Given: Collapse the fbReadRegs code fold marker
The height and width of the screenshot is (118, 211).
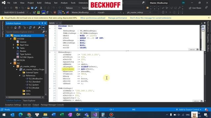Looking at the screenshot, I should pyautogui.click(x=50, y=52).
